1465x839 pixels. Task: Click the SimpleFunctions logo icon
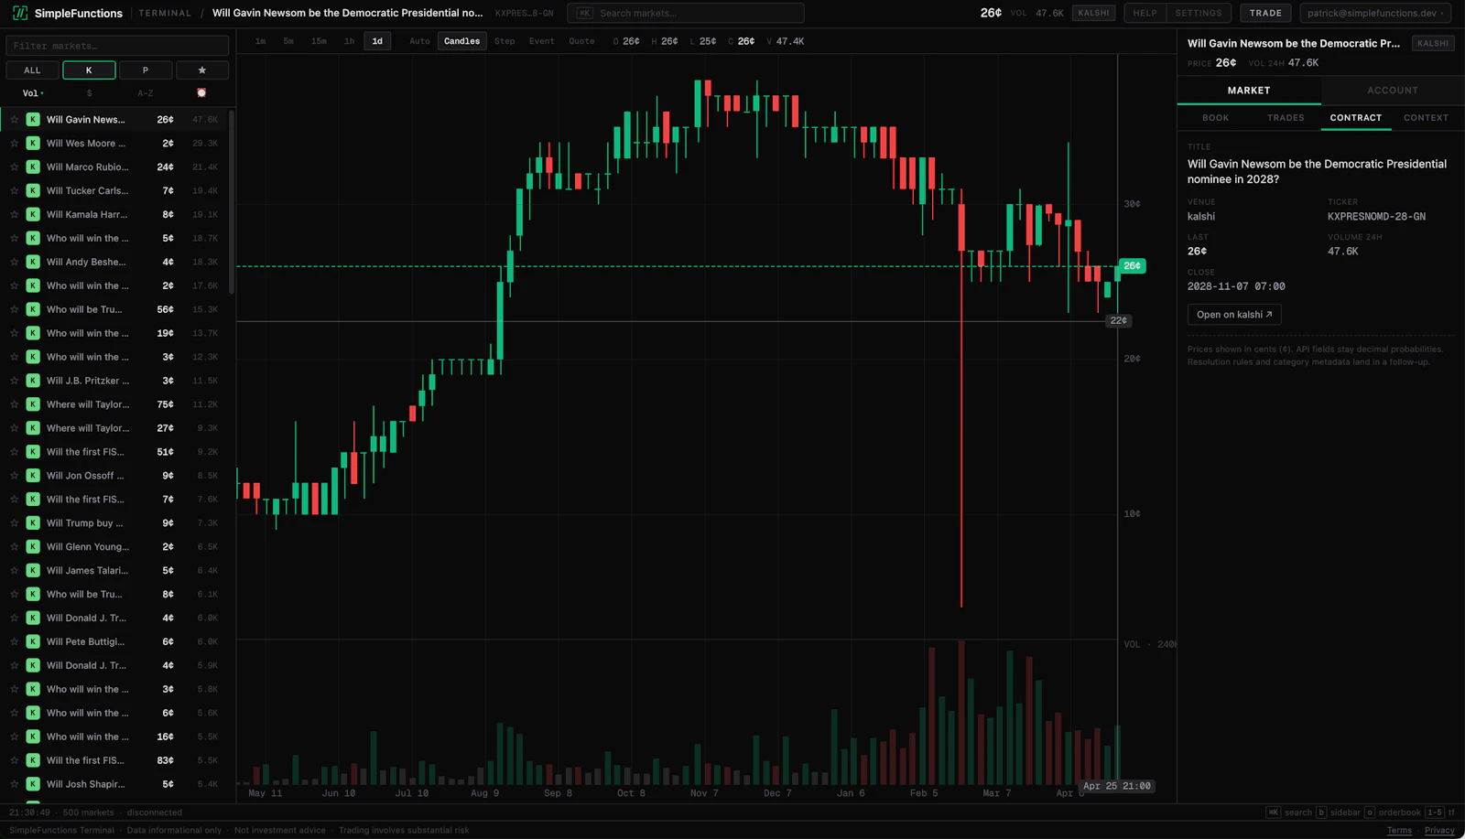[x=19, y=13]
